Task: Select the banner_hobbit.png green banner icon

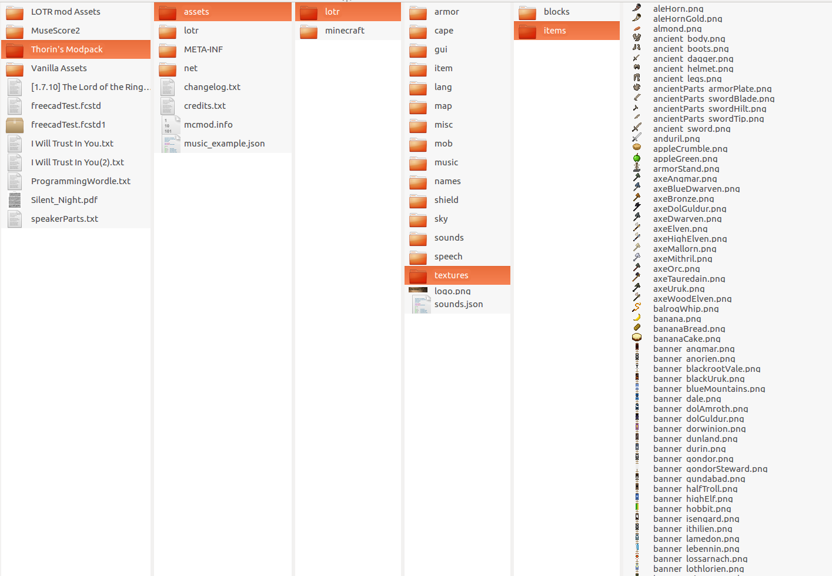Action: pyautogui.click(x=637, y=508)
